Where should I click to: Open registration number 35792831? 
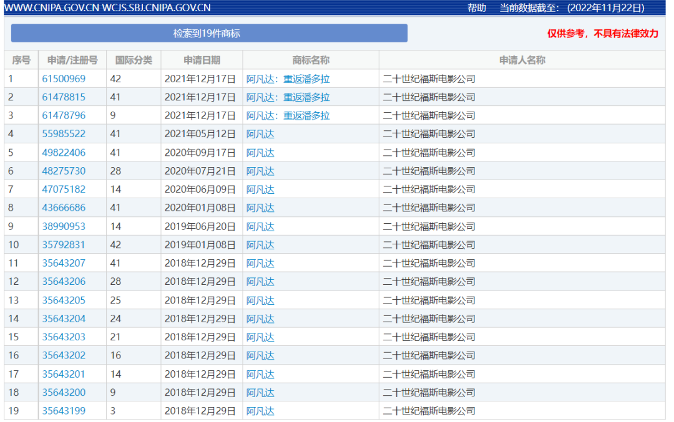tap(64, 245)
